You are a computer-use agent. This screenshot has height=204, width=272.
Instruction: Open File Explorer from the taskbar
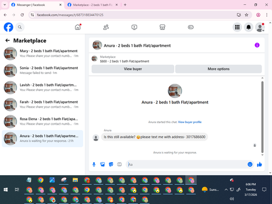(x=75, y=180)
